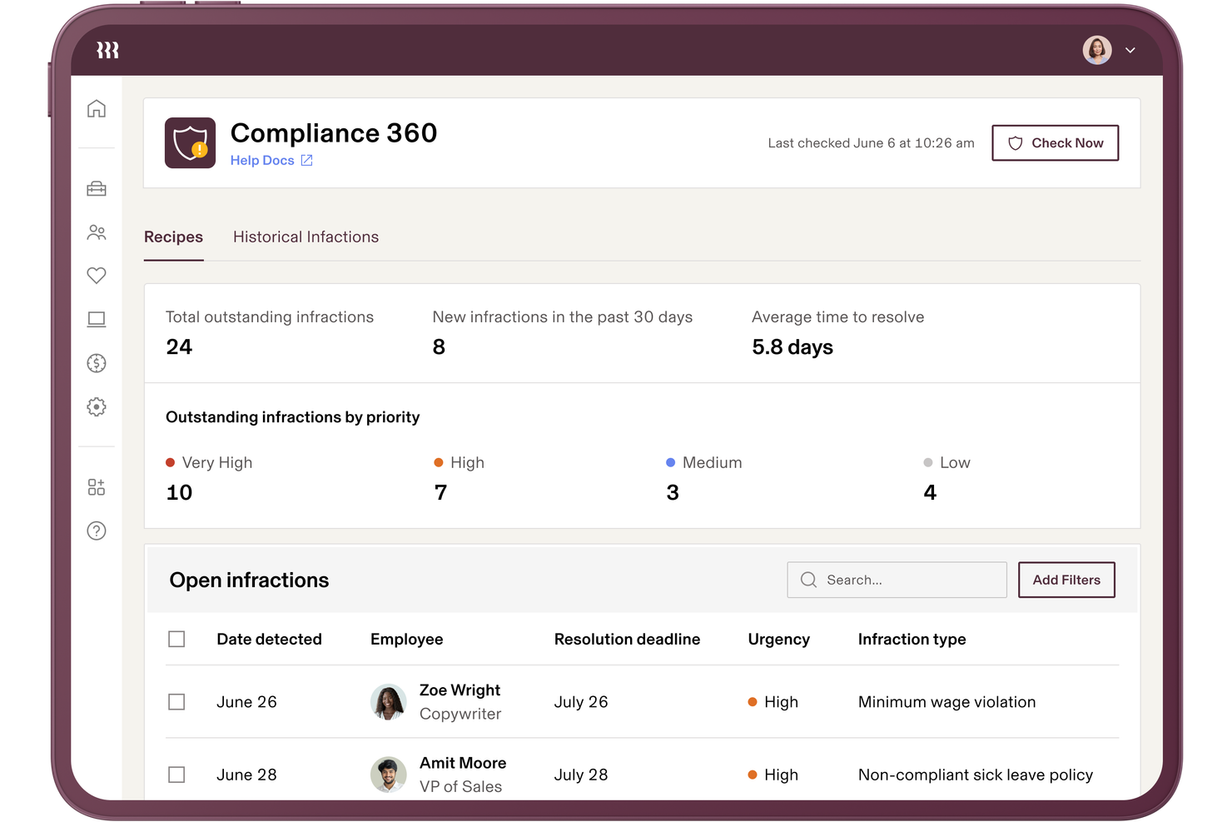The height and width of the screenshot is (822, 1232).
Task: Click Zoe Wright's avatar photo
Action: coord(388,702)
